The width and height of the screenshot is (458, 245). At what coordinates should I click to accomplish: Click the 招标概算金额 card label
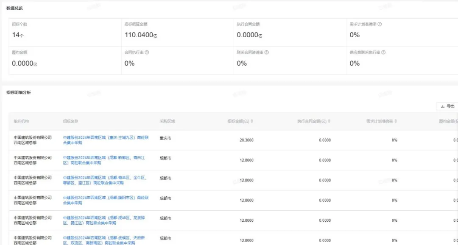pyautogui.click(x=136, y=24)
